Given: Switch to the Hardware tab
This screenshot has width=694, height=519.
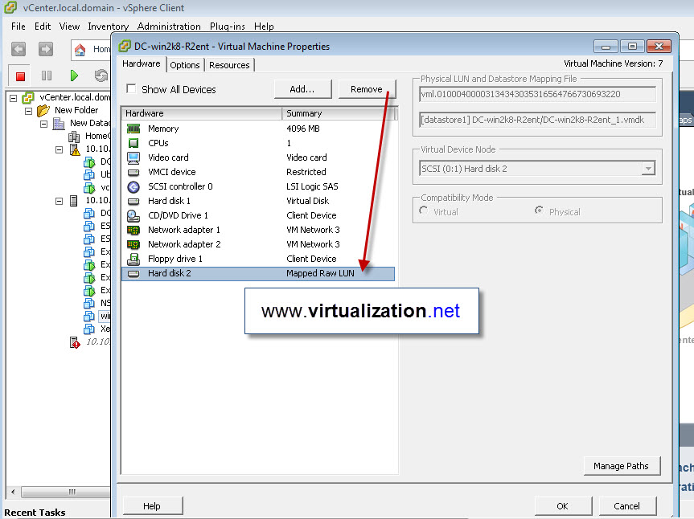Looking at the screenshot, I should [x=142, y=64].
